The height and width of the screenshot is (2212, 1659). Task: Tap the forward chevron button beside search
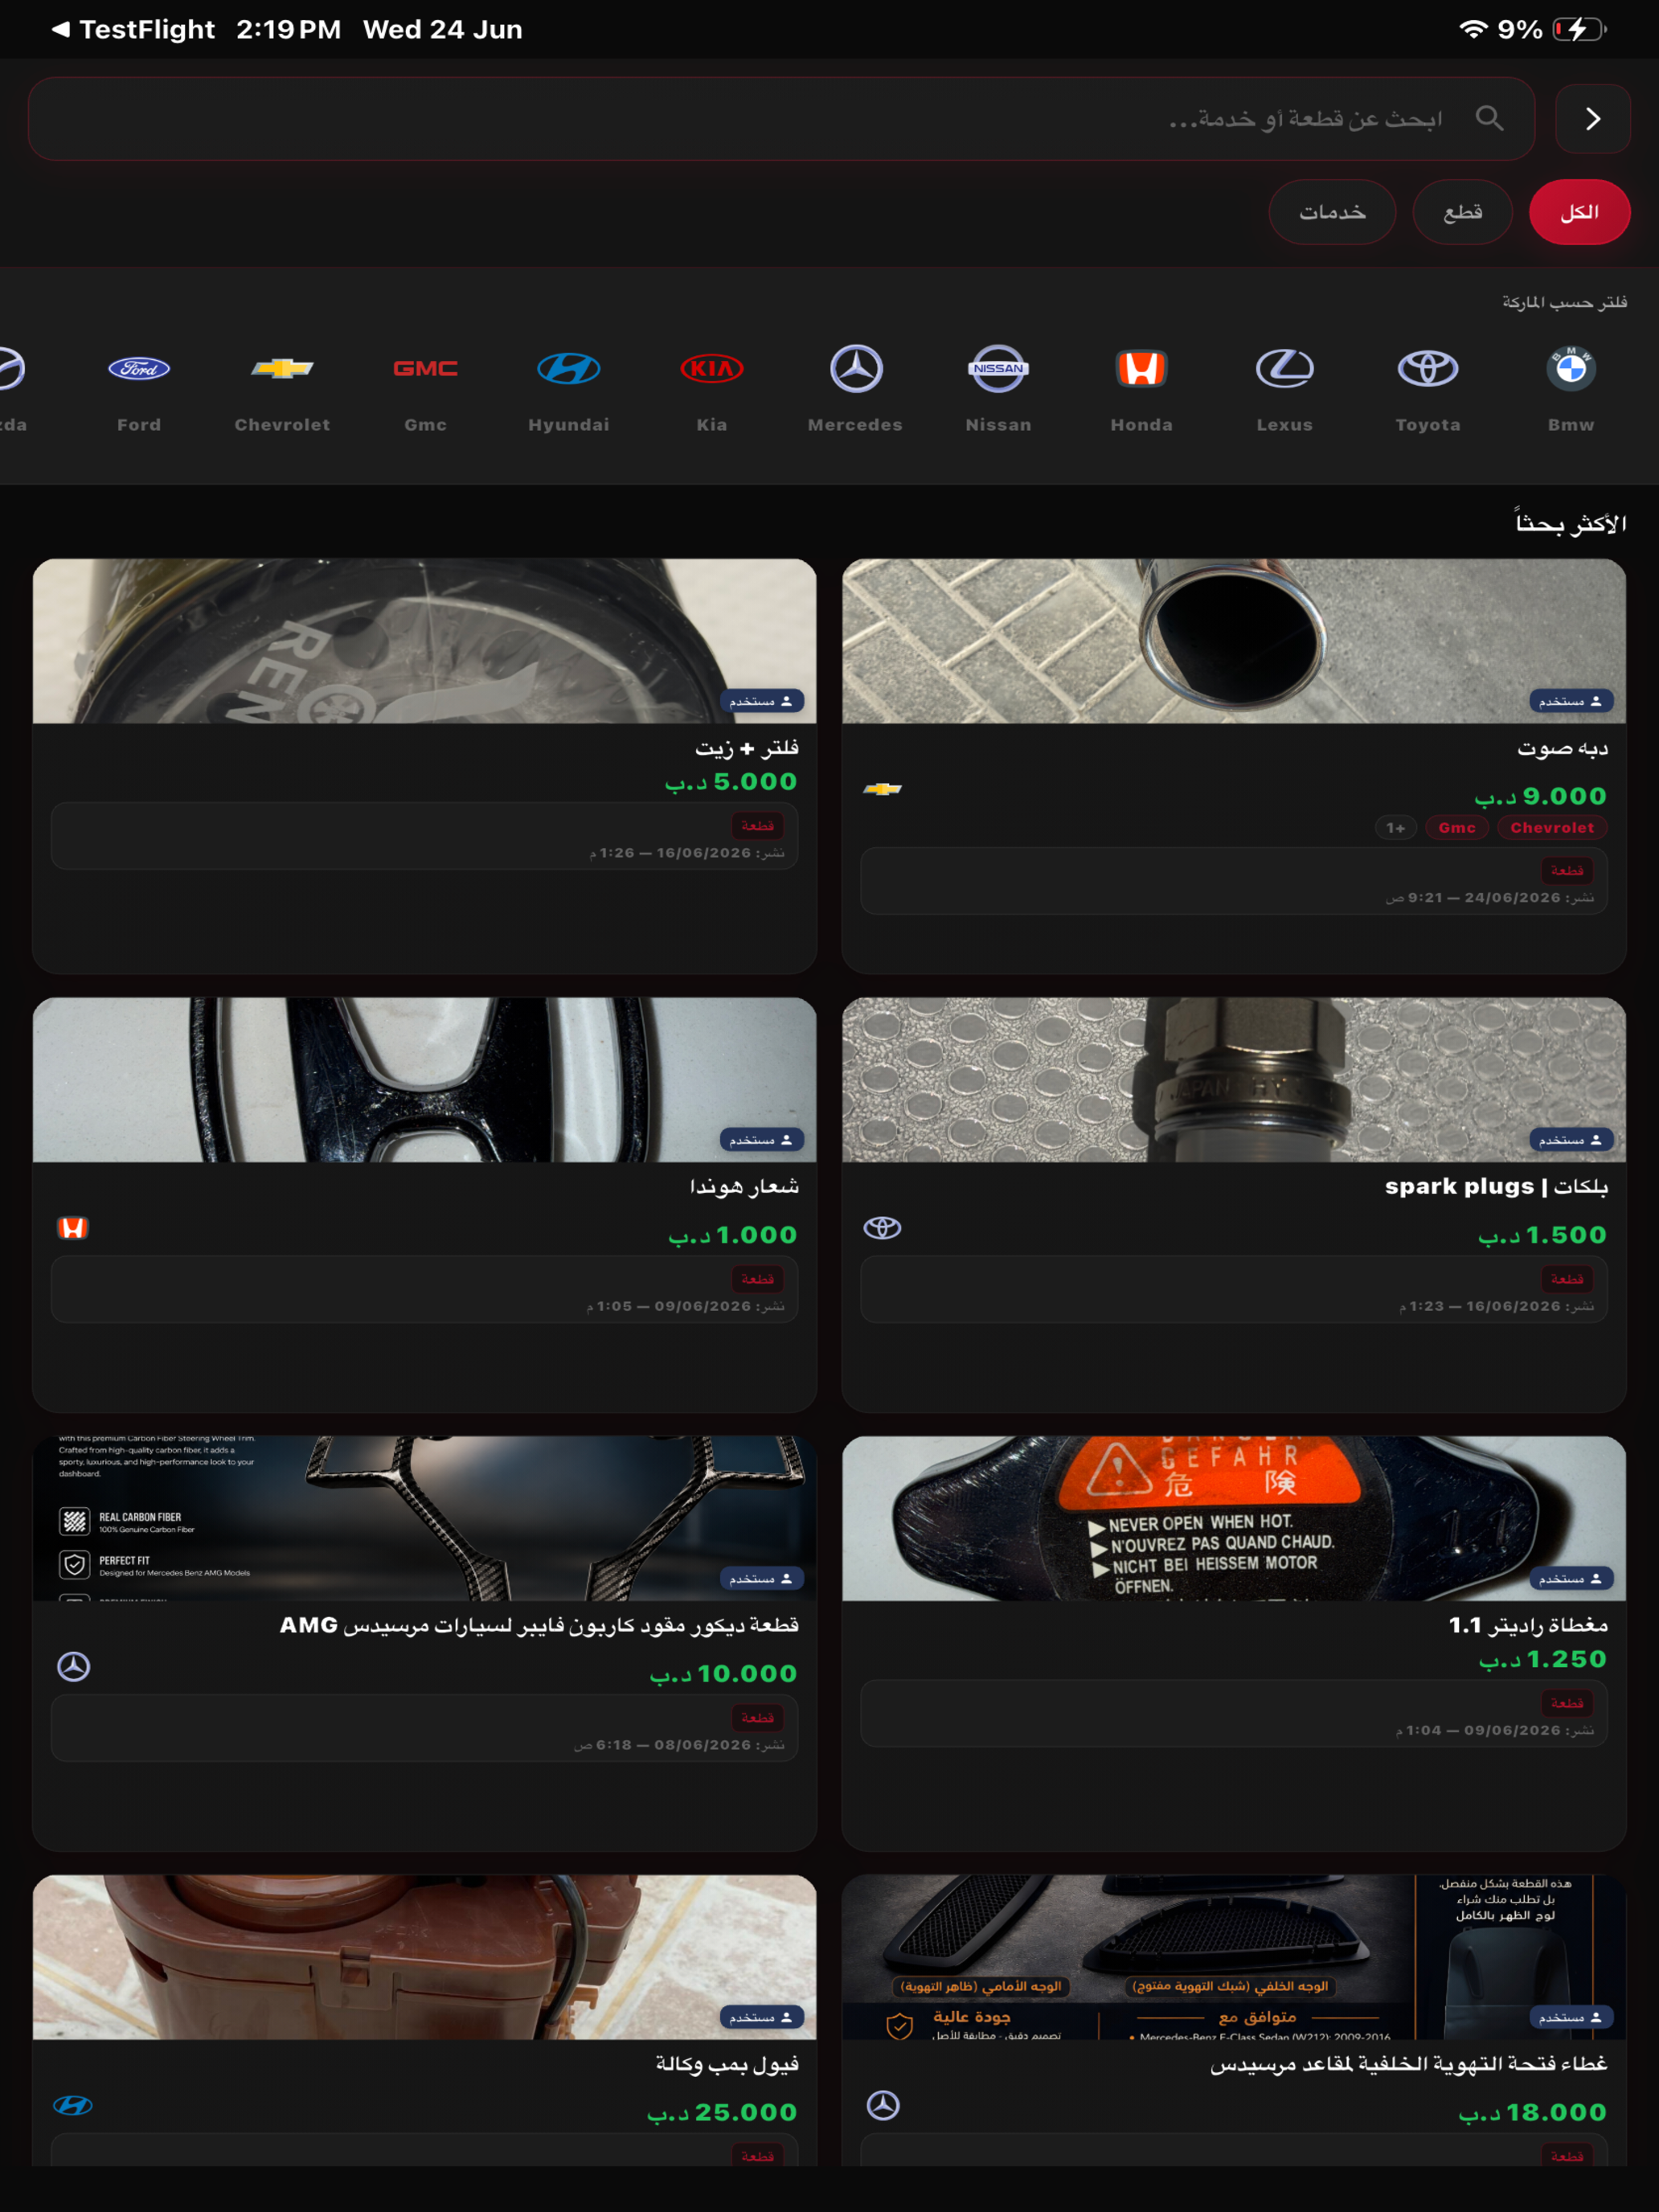point(1592,119)
